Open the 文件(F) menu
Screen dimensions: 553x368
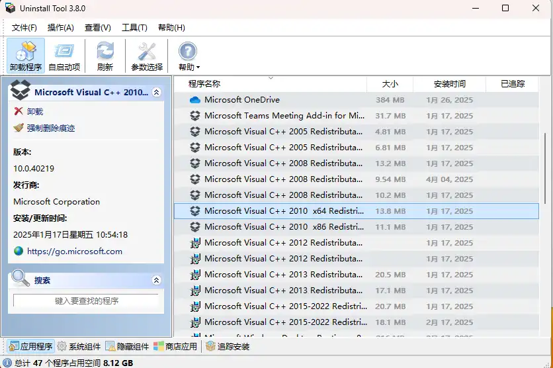(x=24, y=28)
